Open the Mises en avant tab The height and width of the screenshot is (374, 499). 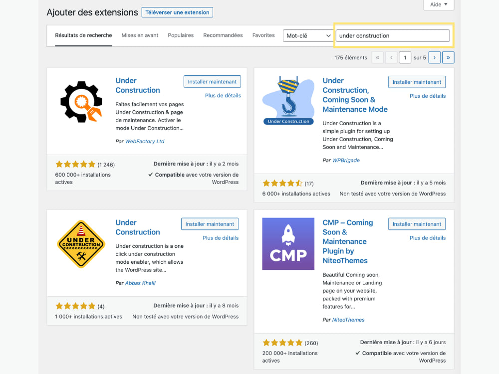(140, 35)
